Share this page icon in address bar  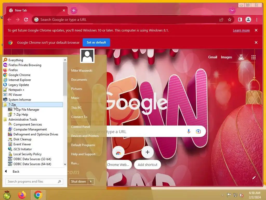pyautogui.click(x=221, y=20)
